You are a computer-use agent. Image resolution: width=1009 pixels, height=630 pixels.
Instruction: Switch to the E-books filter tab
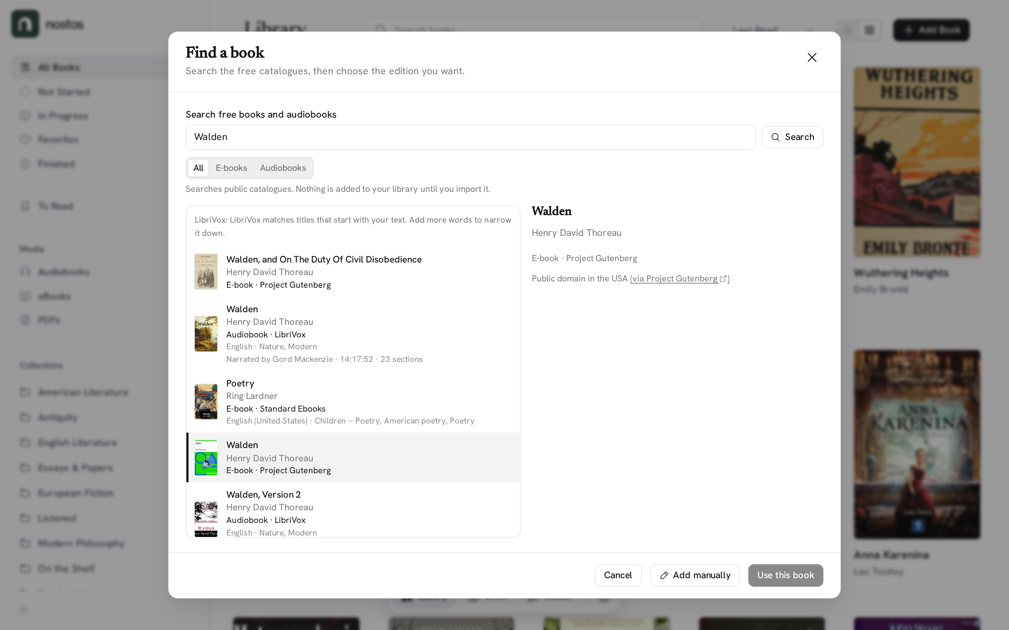(231, 168)
